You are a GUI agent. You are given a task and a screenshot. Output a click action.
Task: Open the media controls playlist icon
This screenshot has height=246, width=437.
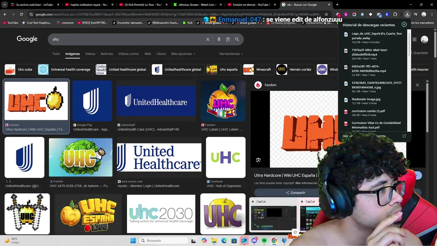coord(415,14)
